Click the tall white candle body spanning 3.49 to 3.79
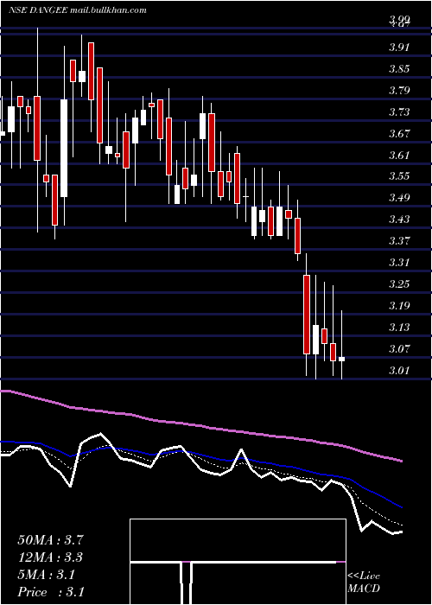 64,148
